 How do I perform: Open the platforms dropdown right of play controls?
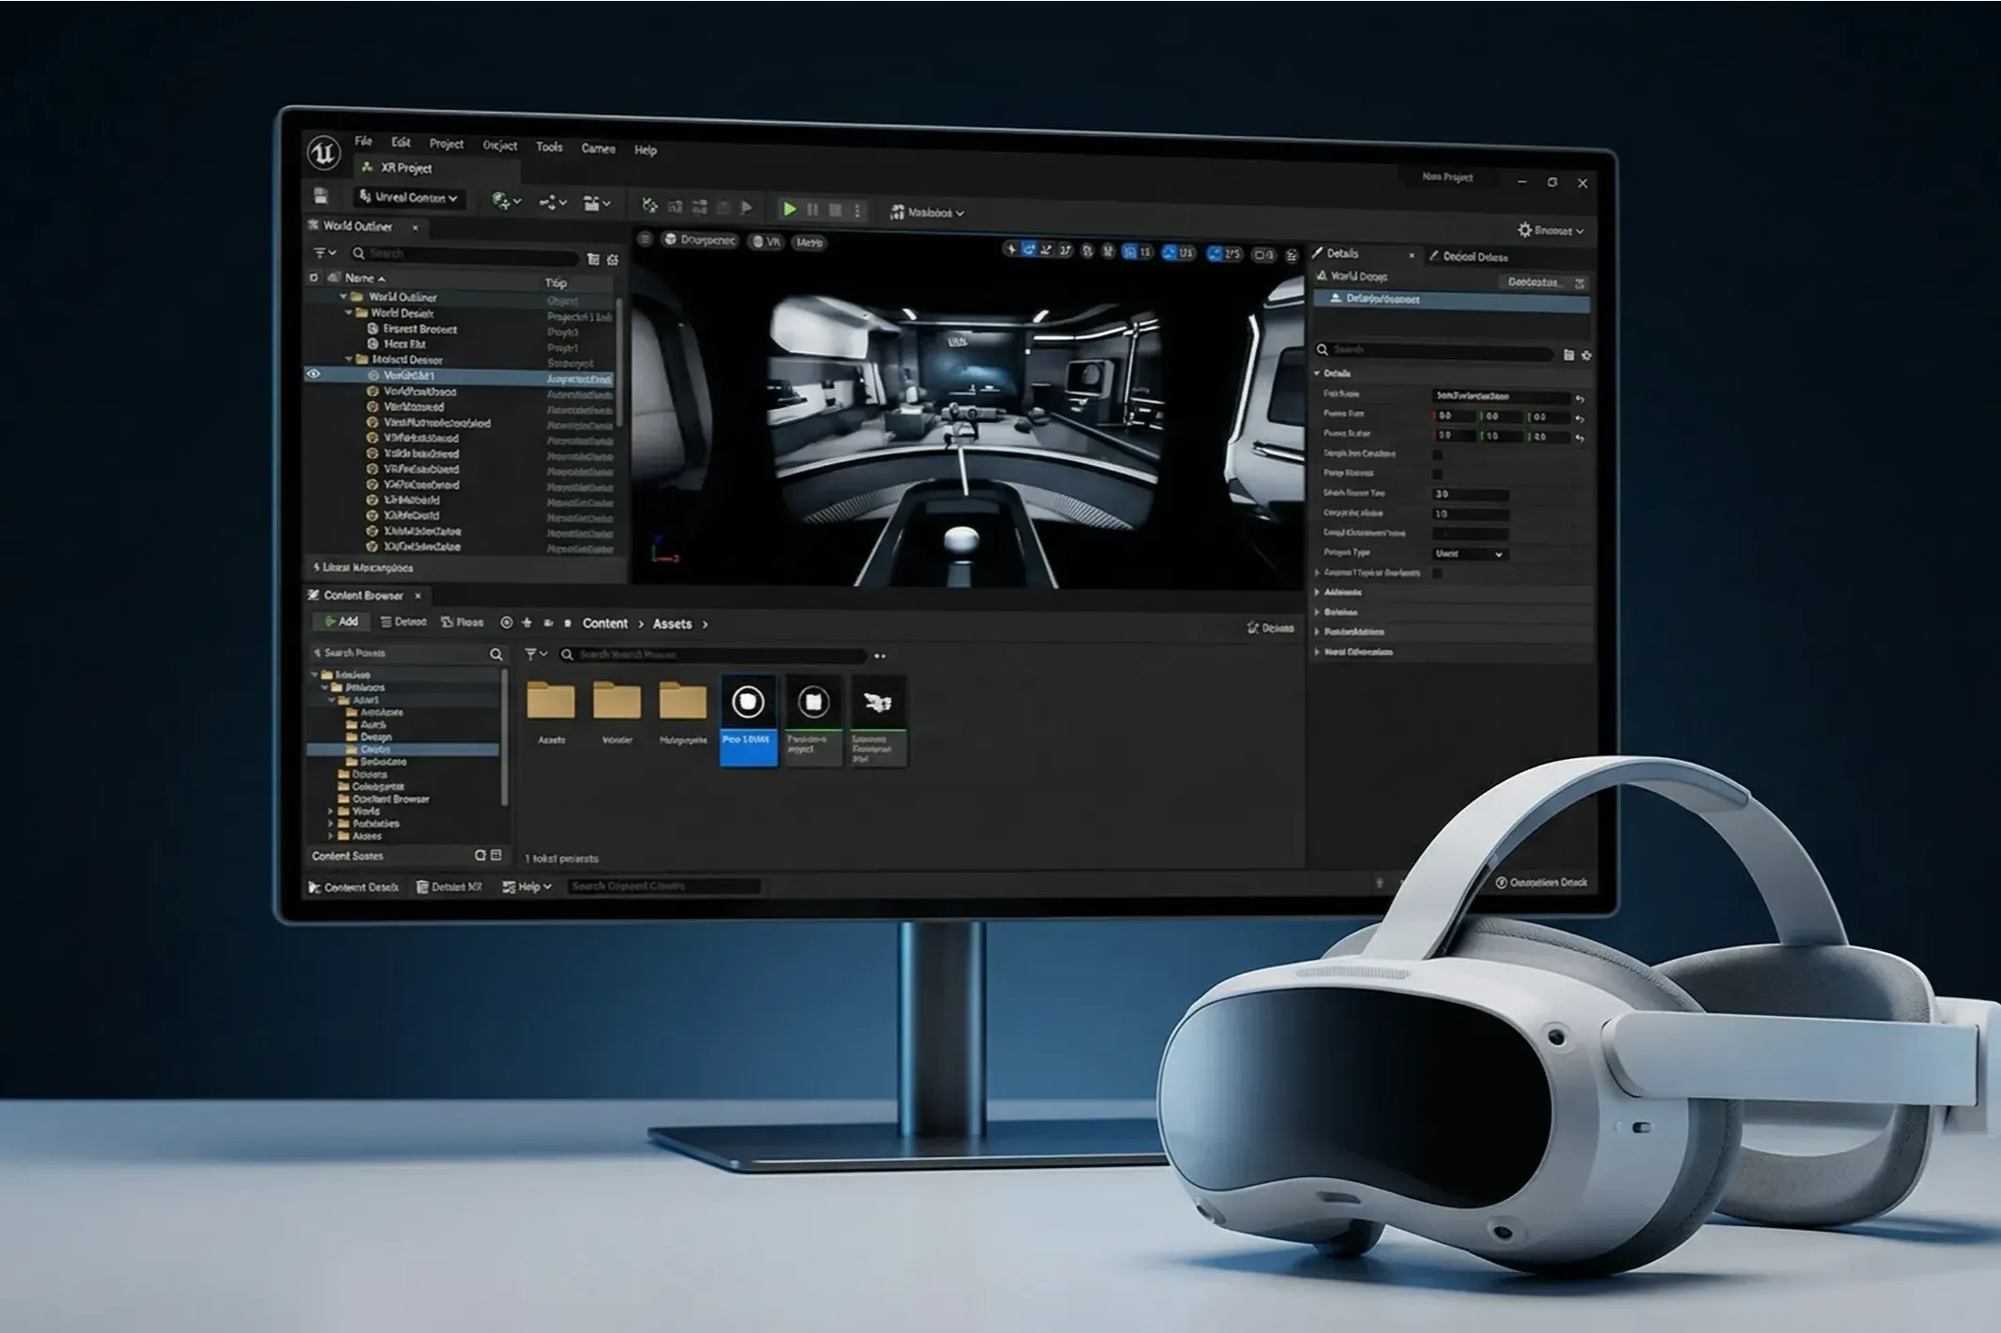(926, 213)
